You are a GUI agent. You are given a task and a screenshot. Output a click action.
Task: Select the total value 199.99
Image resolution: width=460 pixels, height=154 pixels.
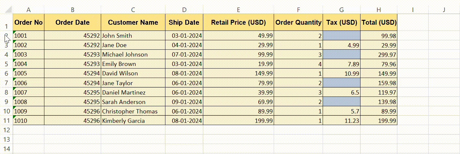coord(378,121)
